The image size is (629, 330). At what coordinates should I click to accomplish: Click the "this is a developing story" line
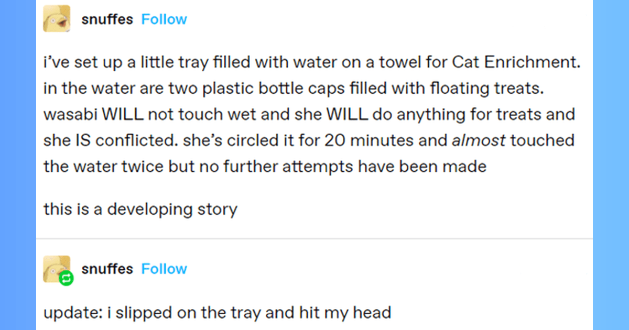[140, 209]
